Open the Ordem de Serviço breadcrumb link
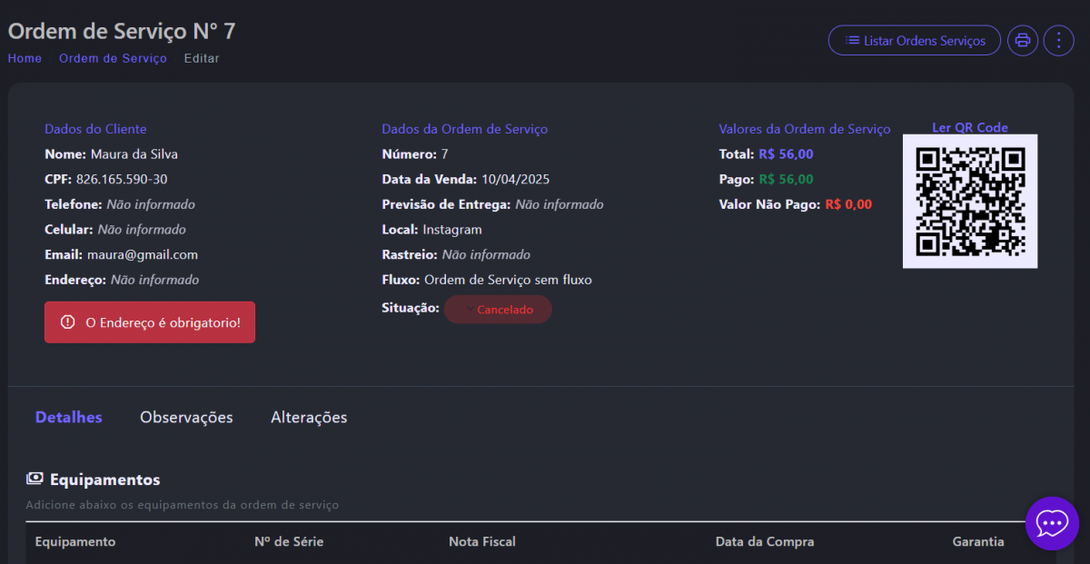 [113, 58]
